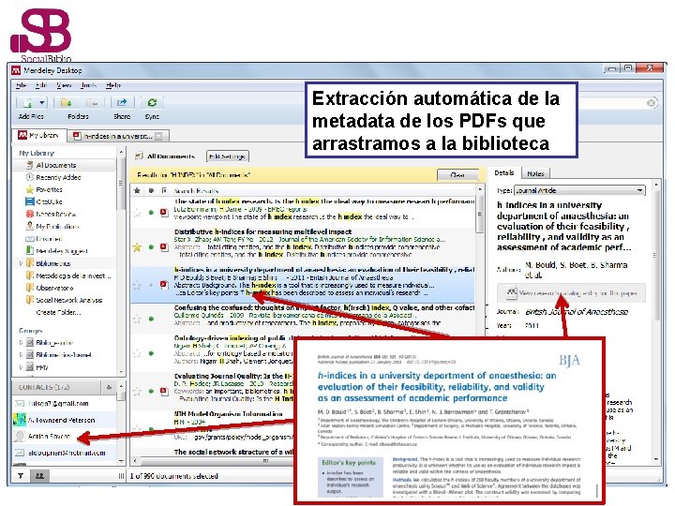
Task: Select contact A. Townsend Peterson
Action: point(64,421)
